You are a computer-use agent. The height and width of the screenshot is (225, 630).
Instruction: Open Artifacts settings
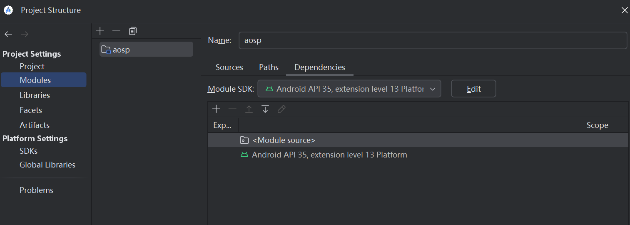point(35,125)
